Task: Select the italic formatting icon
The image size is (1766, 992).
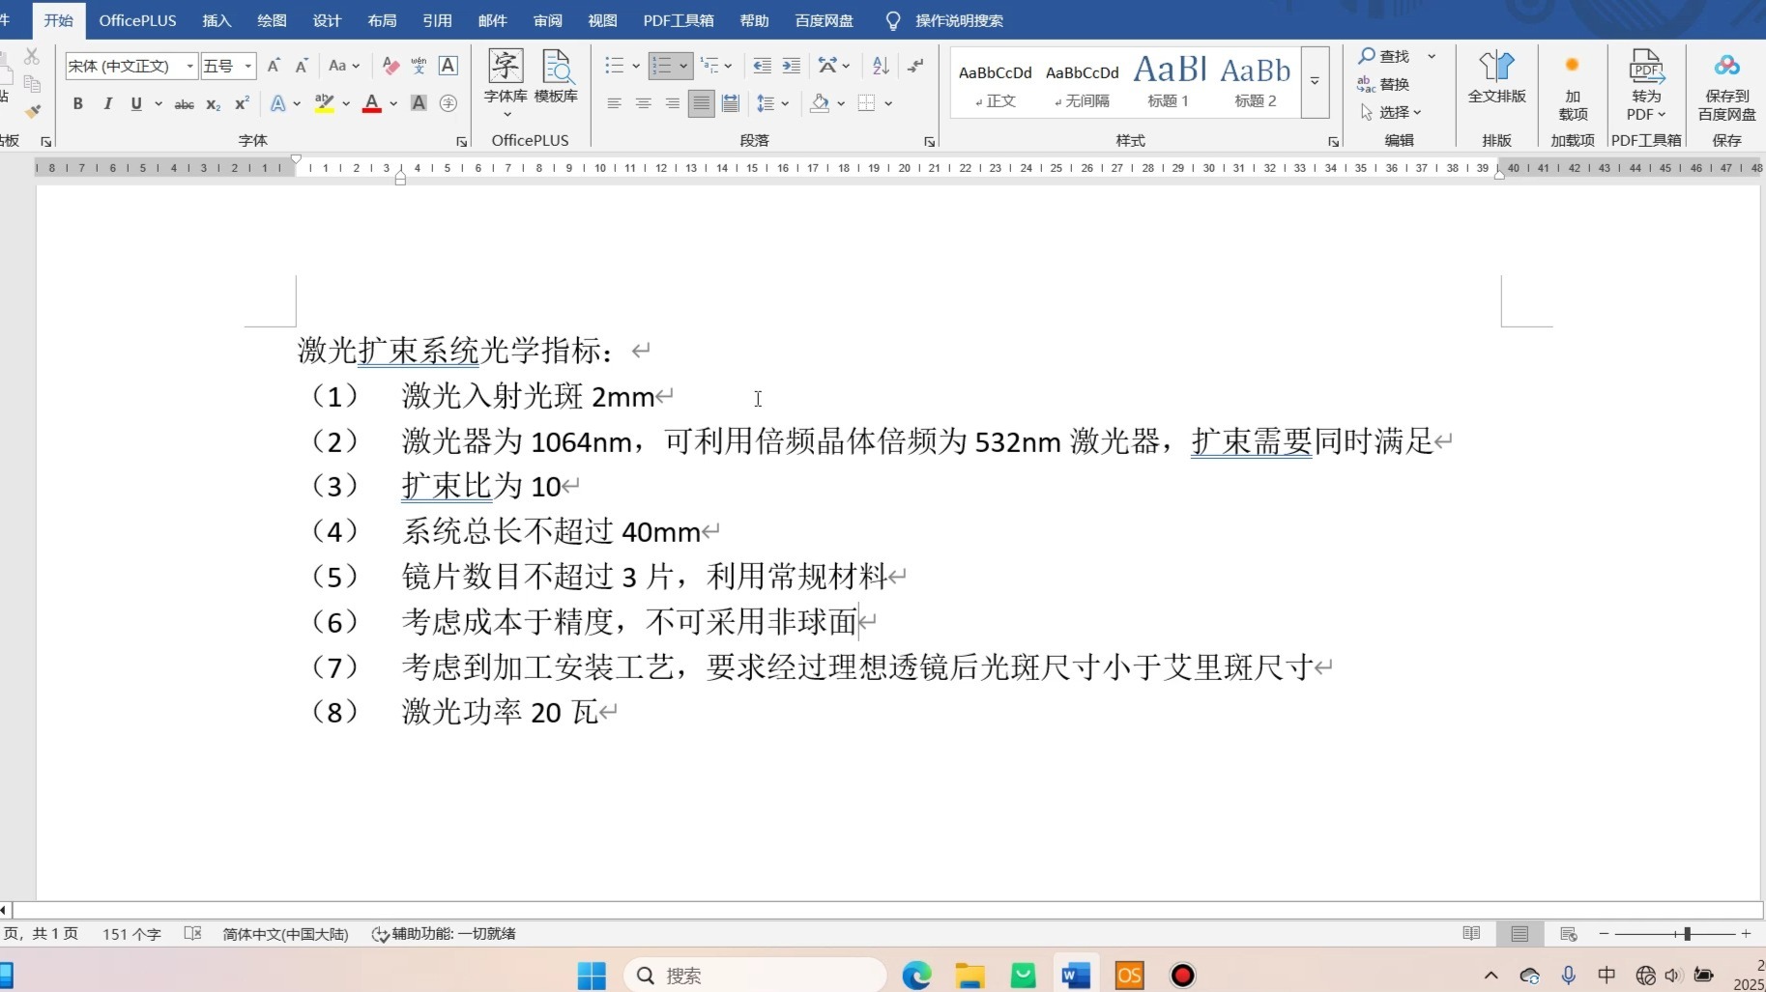Action: [107, 103]
